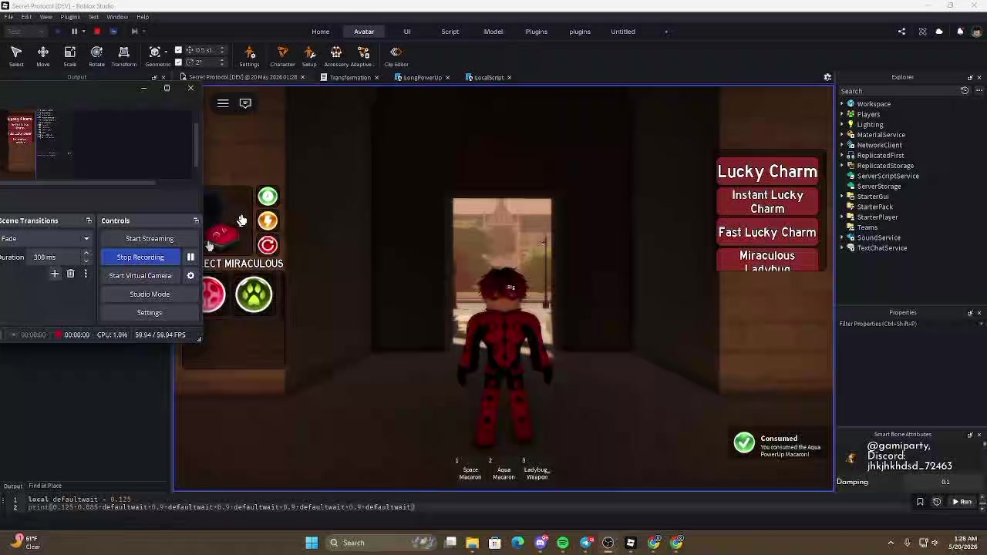The image size is (987, 555).
Task: Switch to the Model ribbon tab
Action: tap(493, 32)
